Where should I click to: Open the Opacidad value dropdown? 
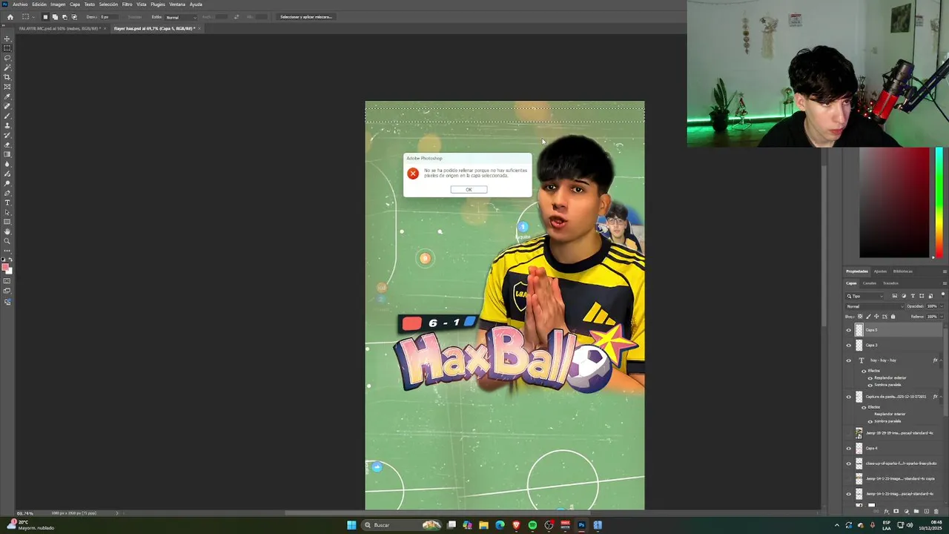pos(942,306)
